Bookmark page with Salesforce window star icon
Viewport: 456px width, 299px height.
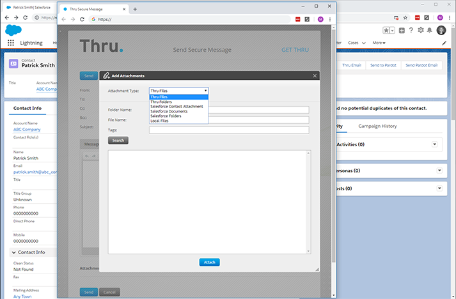pos(405,18)
